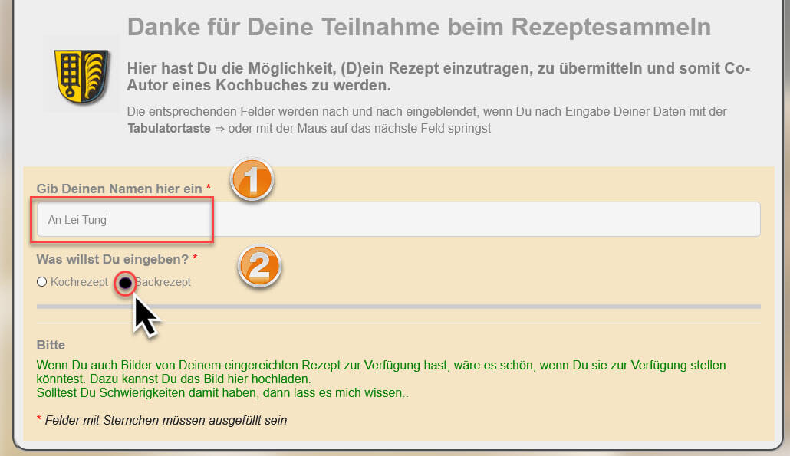
Task: Click red asterisk before 'Felder mit Sternchen'
Action: [x=39, y=420]
